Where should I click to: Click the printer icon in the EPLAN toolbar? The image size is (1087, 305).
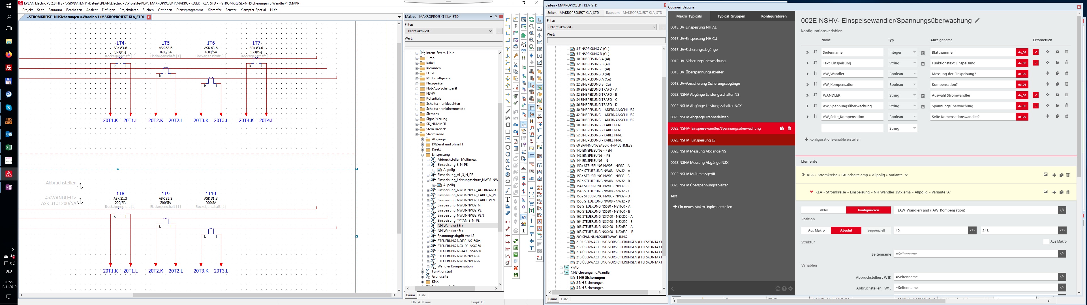click(516, 47)
